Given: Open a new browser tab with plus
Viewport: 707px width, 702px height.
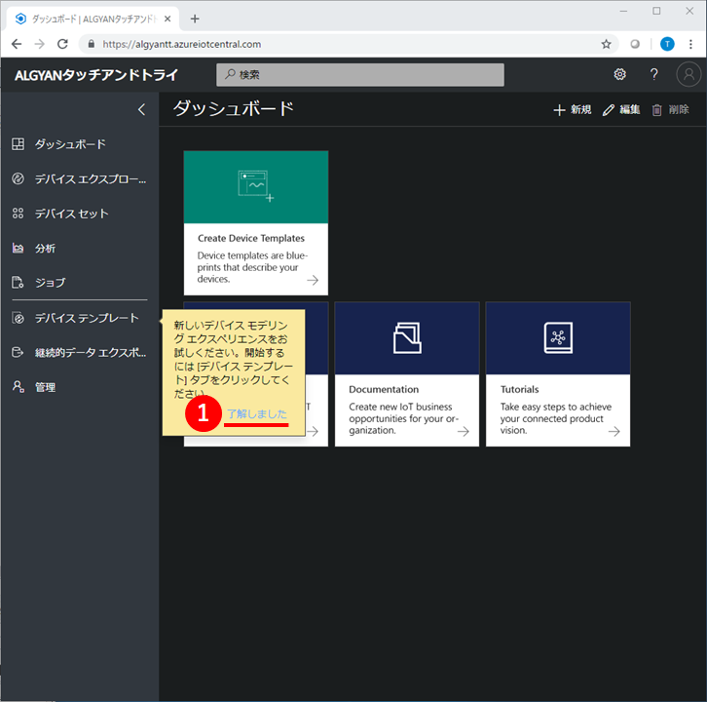Looking at the screenshot, I should [195, 19].
